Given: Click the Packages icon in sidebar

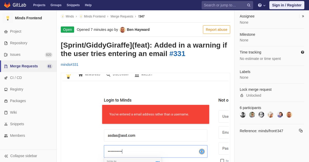Looking at the screenshot, I should click(6, 101).
